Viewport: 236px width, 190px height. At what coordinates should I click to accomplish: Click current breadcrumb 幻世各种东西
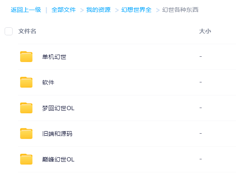tap(180, 10)
